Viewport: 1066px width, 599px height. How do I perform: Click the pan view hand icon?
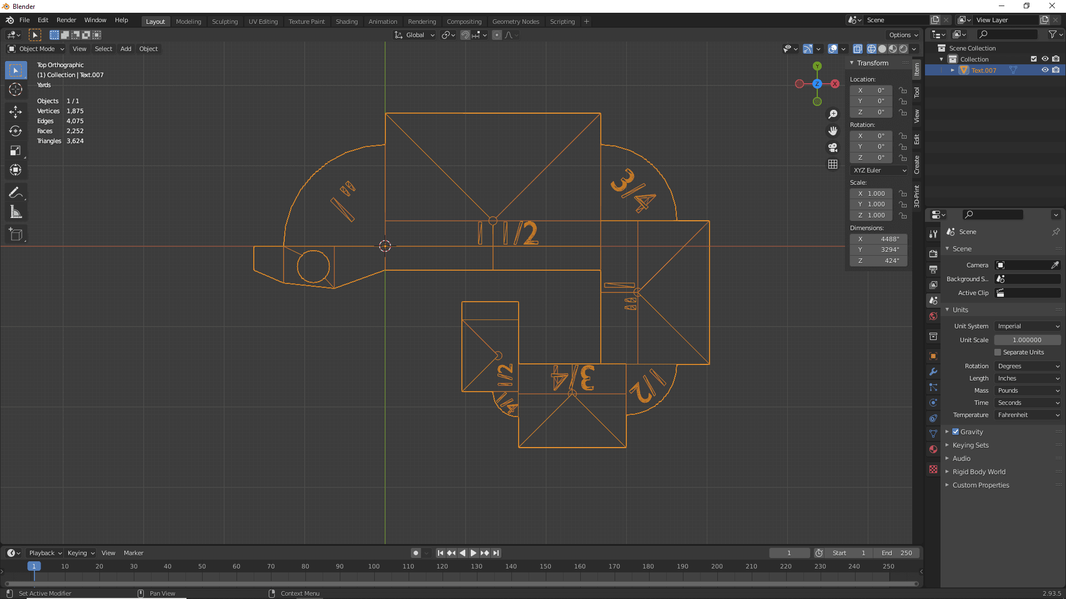point(833,131)
